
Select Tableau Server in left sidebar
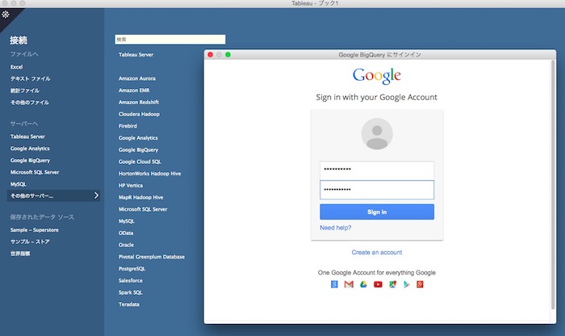(x=27, y=136)
